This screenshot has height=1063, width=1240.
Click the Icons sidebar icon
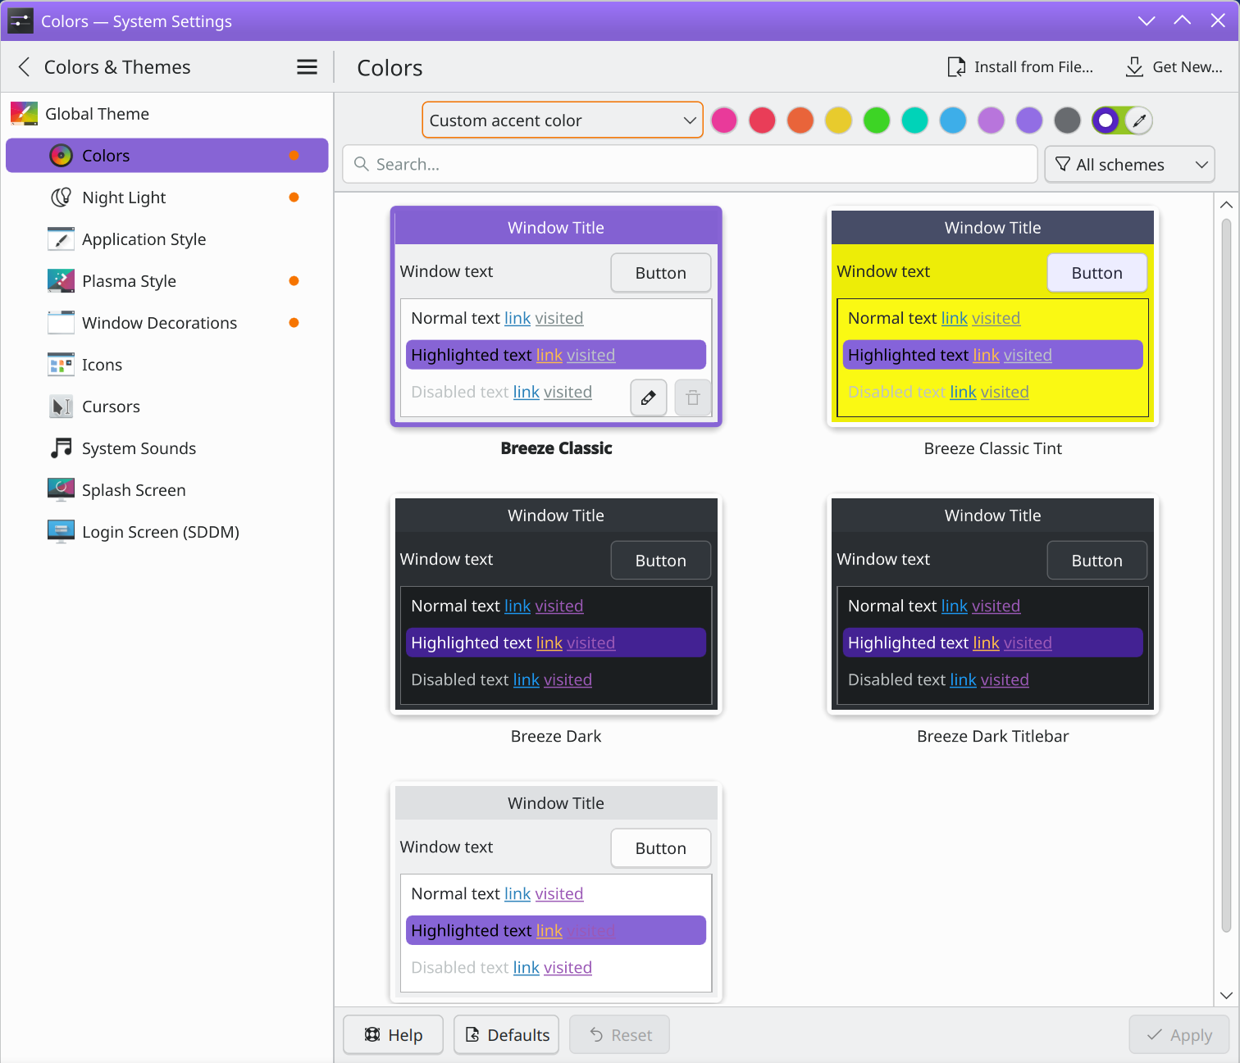tap(61, 365)
